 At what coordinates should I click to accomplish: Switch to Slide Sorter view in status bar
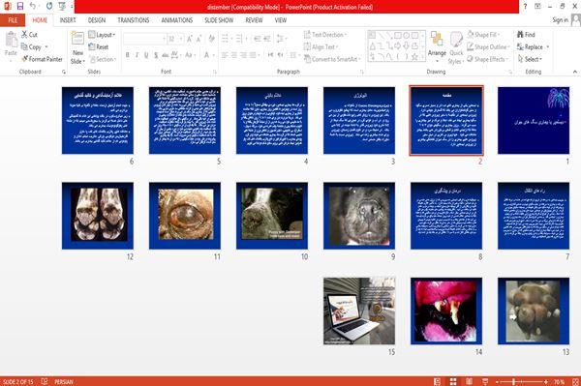point(453,381)
